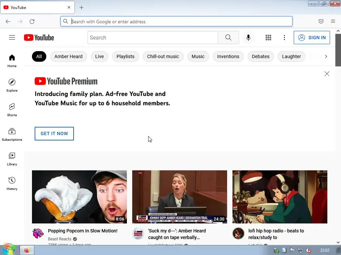Click the YouTube Premium logo
The image size is (341, 255).
66,81
